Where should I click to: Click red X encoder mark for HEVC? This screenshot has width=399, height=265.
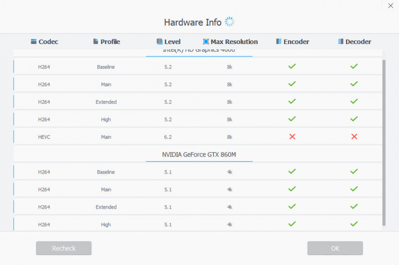click(292, 137)
